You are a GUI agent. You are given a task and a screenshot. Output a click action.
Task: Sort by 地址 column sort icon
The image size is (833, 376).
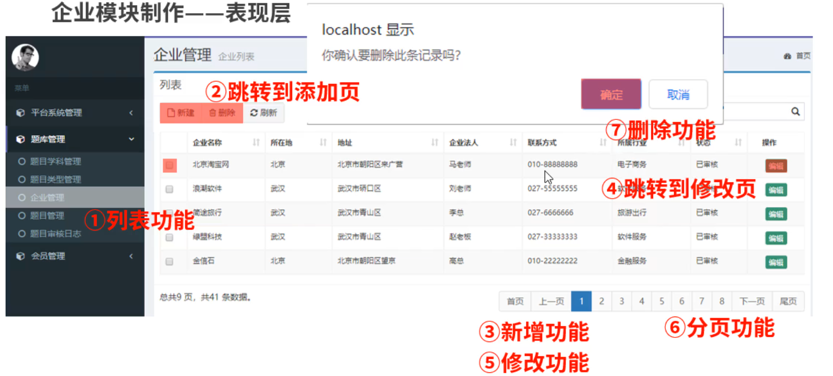point(435,142)
